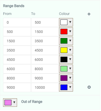Image resolution: width=101 pixels, height=111 pixels.
Task: Click the blue colour swatch
Action: click(64, 87)
